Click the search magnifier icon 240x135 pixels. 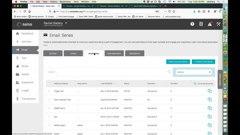[169, 72]
